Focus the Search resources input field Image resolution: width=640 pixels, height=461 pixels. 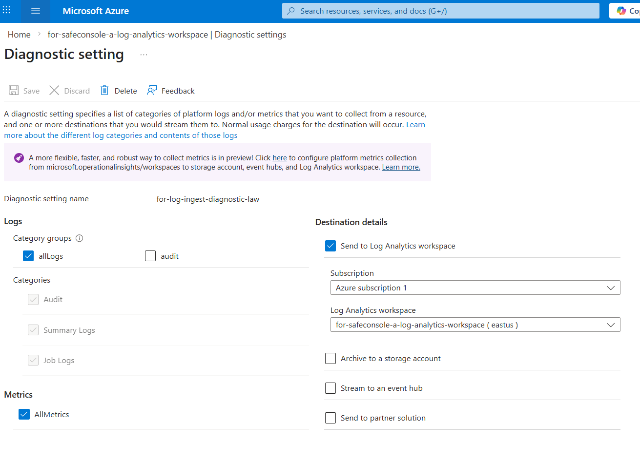441,11
